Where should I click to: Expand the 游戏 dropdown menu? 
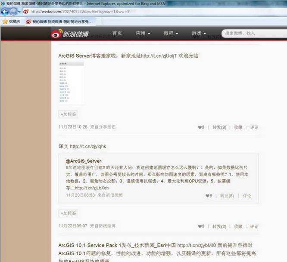[x=199, y=33]
